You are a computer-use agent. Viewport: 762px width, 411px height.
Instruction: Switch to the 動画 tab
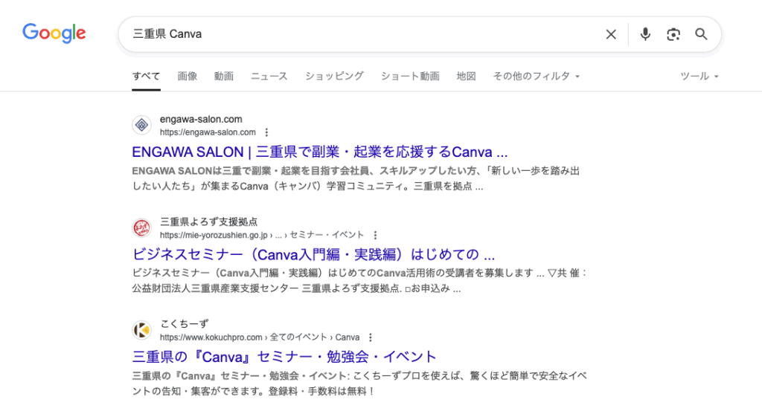click(223, 77)
